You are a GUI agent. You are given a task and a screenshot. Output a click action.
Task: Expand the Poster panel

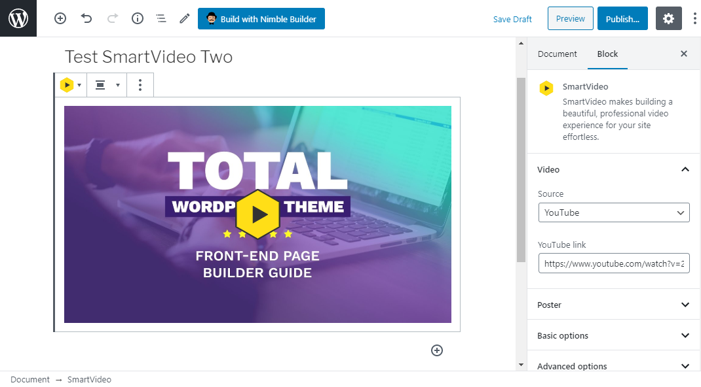(x=613, y=305)
